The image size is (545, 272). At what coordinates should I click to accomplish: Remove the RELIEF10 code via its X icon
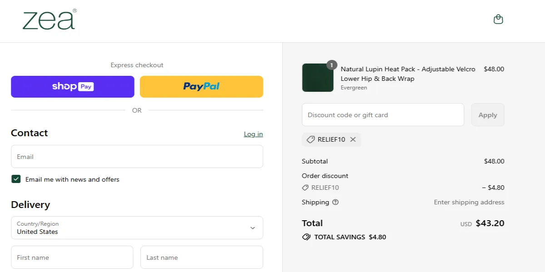pyautogui.click(x=353, y=139)
